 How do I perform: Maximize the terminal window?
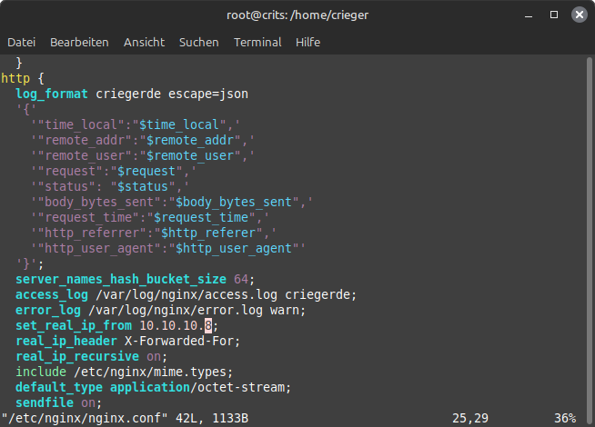(x=554, y=15)
